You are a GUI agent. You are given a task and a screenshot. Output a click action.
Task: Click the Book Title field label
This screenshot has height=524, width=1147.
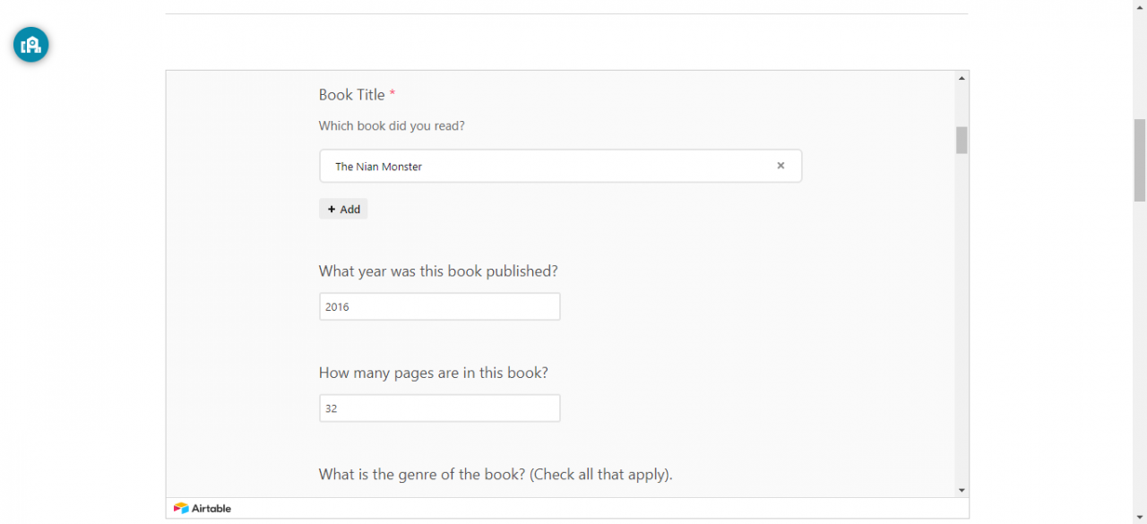coord(352,95)
